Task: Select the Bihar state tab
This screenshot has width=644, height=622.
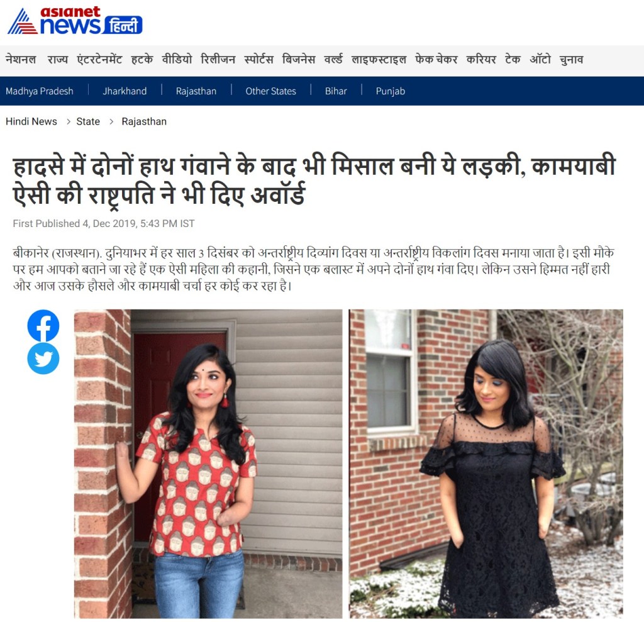Action: pos(336,91)
